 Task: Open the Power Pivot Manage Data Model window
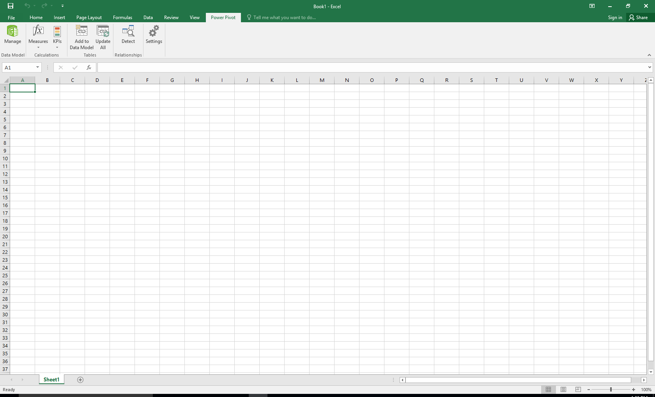click(x=13, y=35)
